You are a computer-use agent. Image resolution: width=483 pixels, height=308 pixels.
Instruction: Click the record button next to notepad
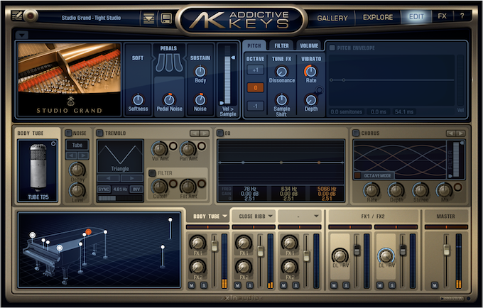[x=31, y=16]
